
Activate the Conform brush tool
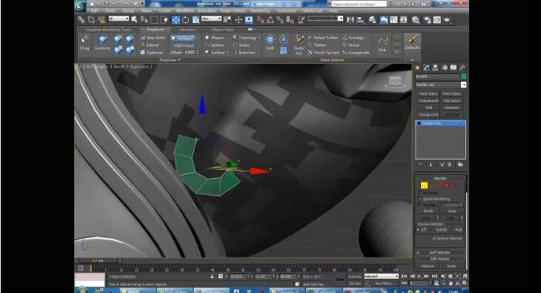[x=102, y=43]
